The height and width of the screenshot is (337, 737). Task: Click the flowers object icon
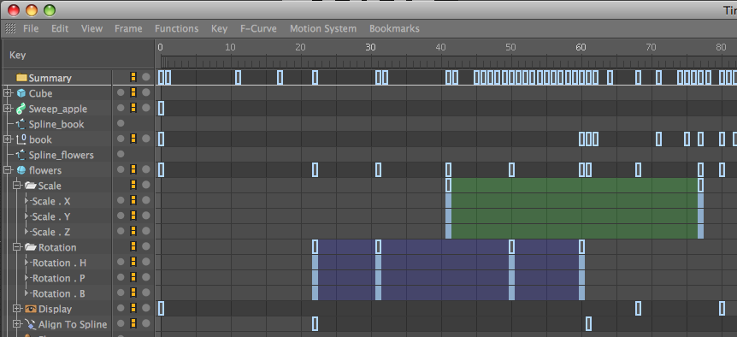click(x=21, y=170)
